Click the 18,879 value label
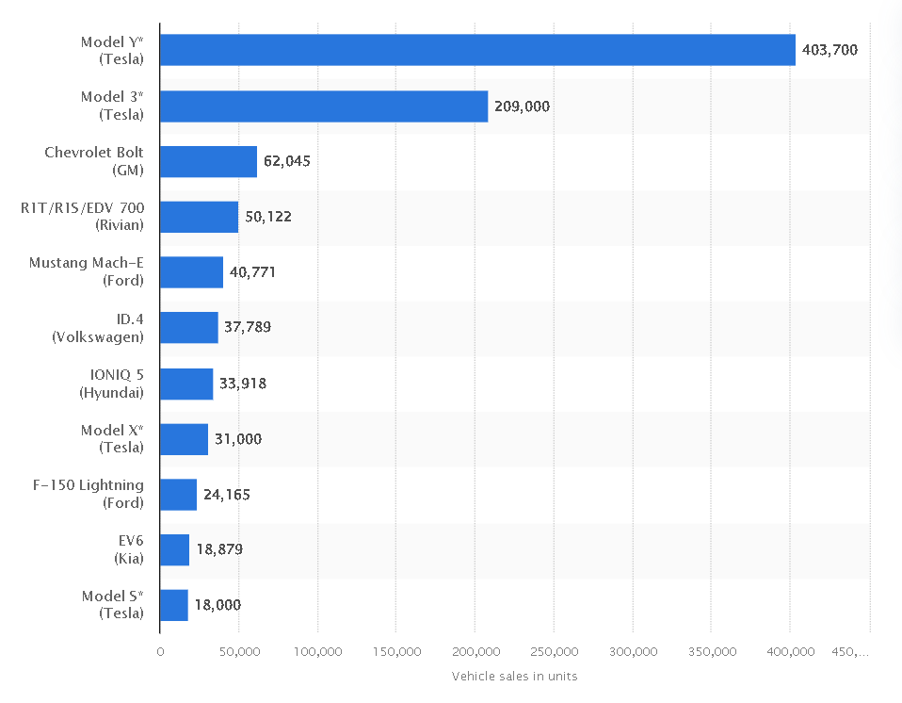Viewport: 902px width, 703px height. coord(219,549)
